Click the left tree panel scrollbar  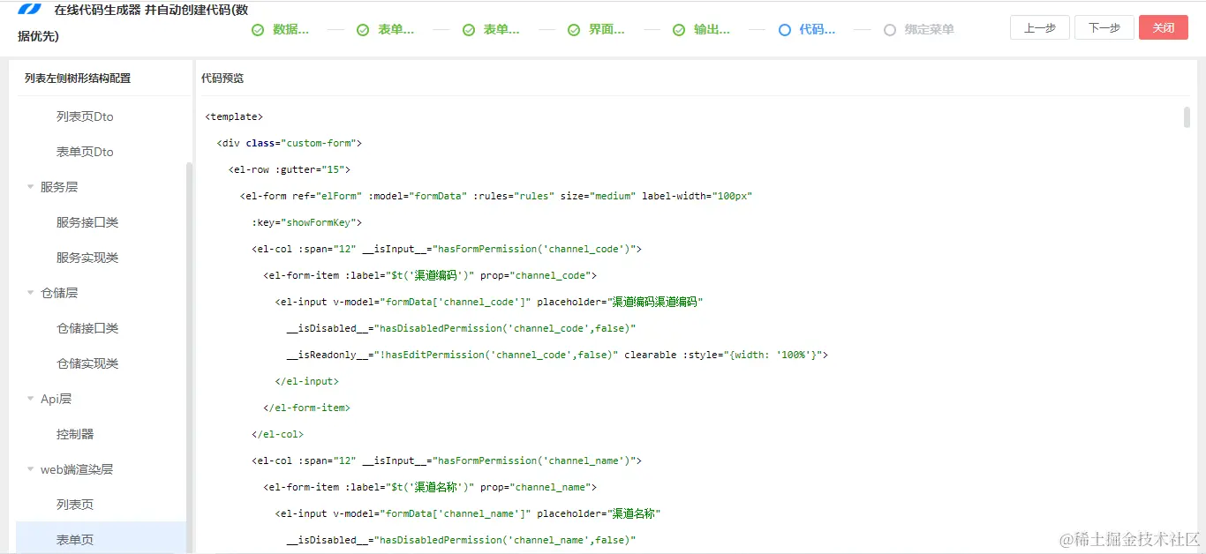[x=189, y=357]
